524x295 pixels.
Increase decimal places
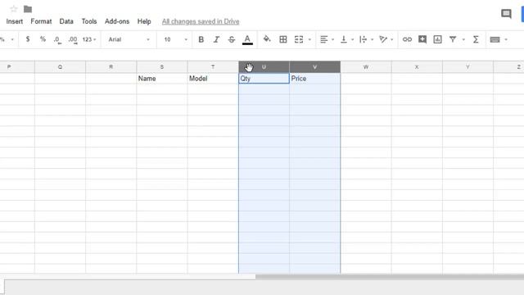[x=73, y=40]
